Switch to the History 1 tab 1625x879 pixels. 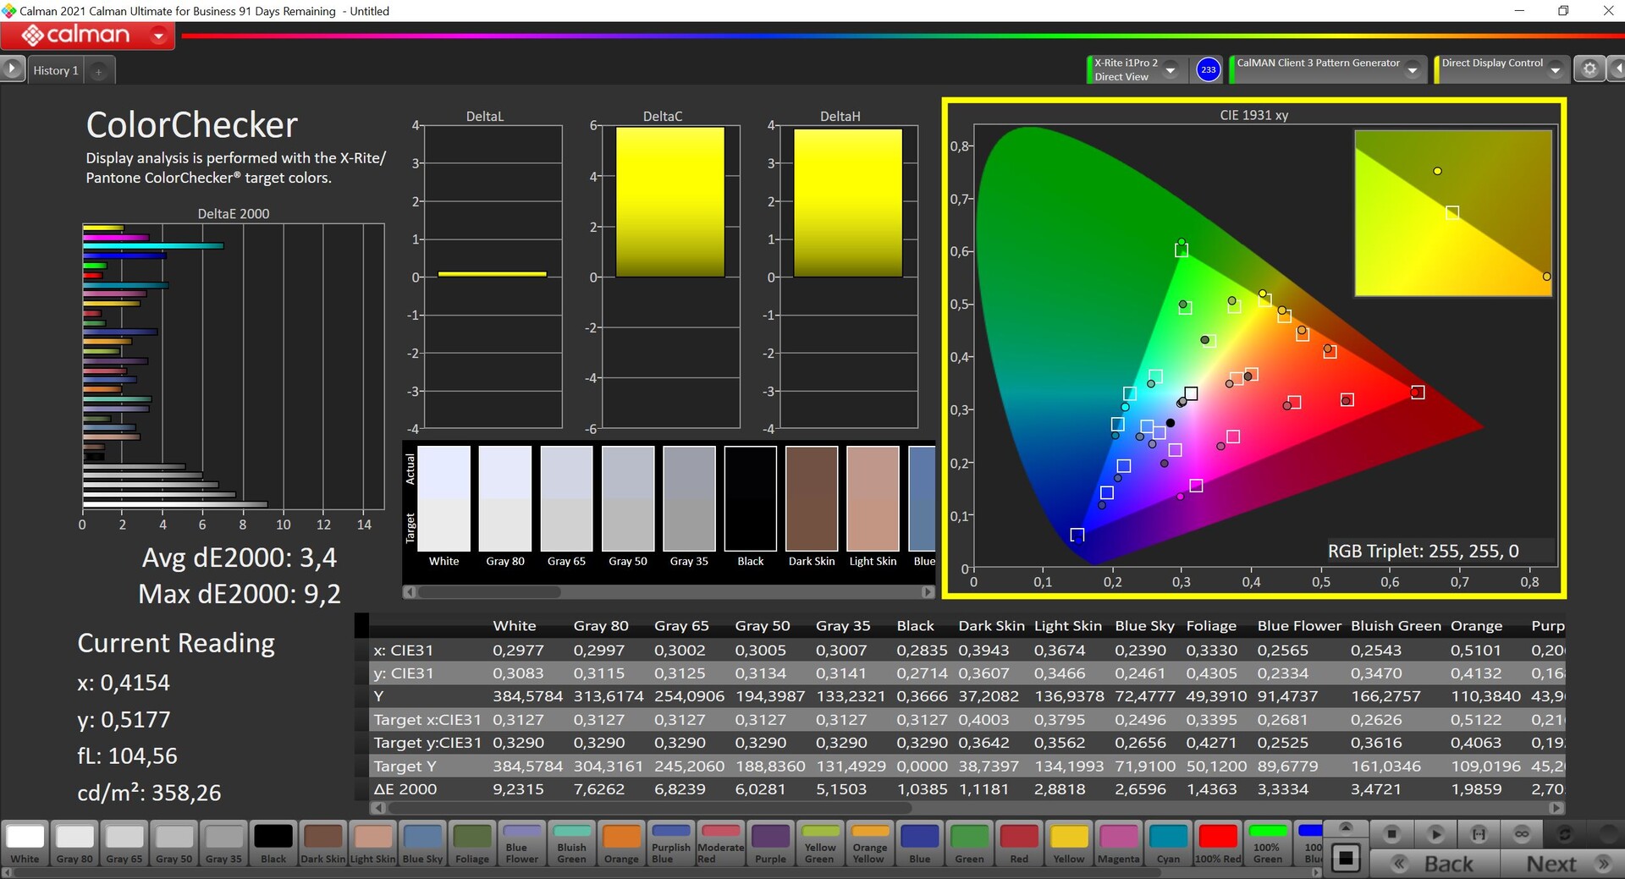(x=56, y=71)
